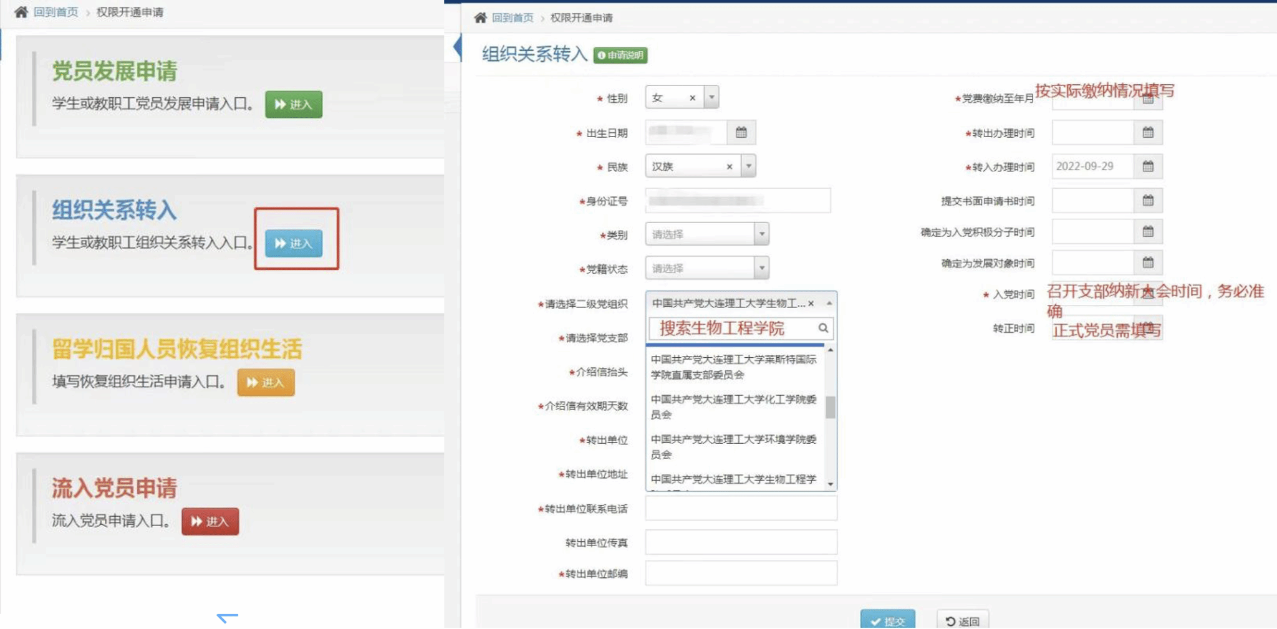1277x629 pixels.
Task: Open calendar for 确定为发展对象时间
Action: click(x=1147, y=262)
